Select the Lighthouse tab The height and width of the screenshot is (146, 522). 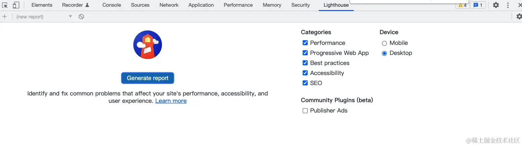click(336, 5)
